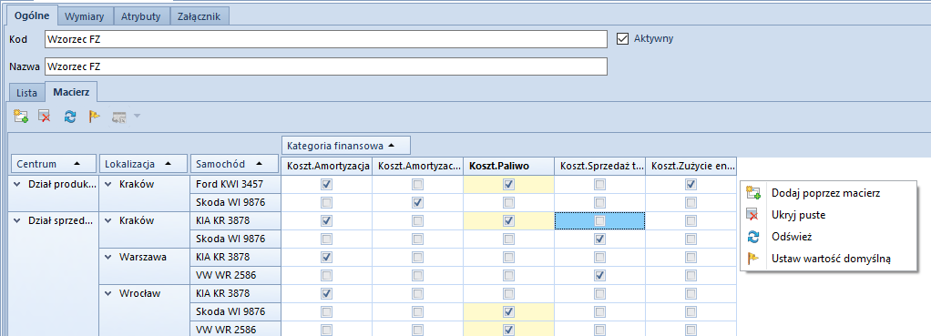Click the Koszt.Amortyzacja column header
This screenshot has height=336, width=931.
click(x=326, y=167)
